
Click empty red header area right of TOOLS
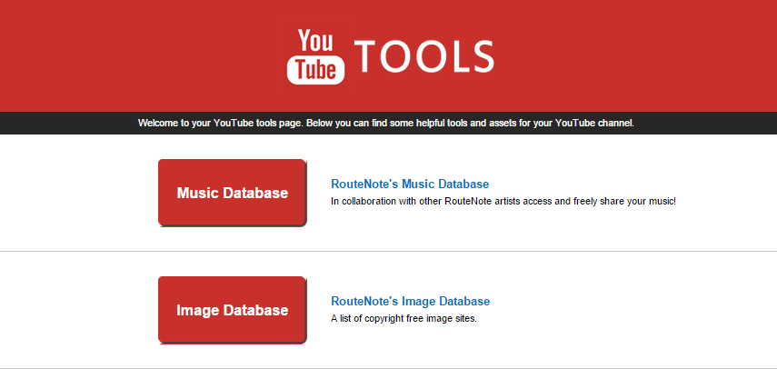click(636, 56)
